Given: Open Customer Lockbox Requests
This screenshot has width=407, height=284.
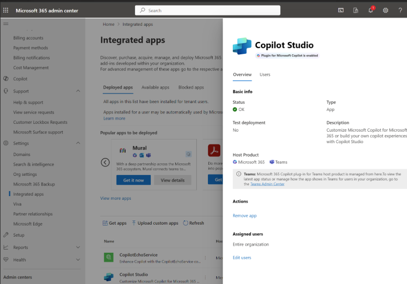Looking at the screenshot, I should 40,122.
